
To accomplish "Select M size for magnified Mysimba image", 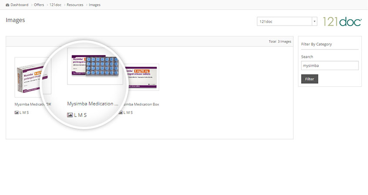I will pyautogui.click(x=80, y=115).
